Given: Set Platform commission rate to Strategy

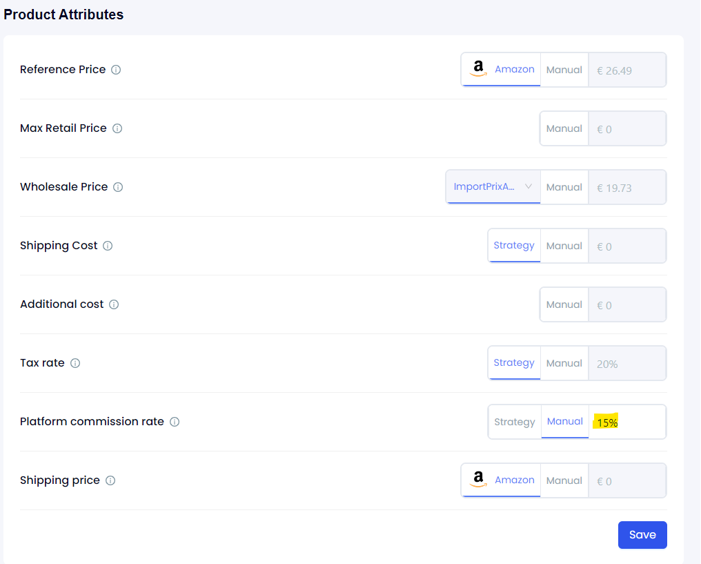Looking at the screenshot, I should [515, 422].
